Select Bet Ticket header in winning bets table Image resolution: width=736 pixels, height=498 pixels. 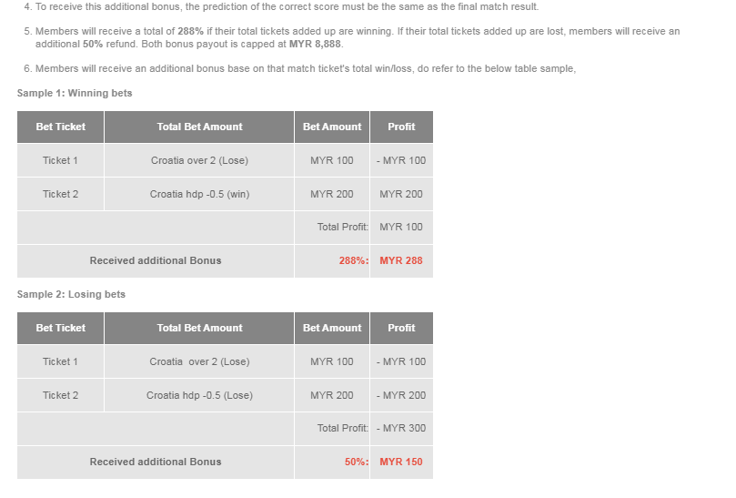pos(61,127)
